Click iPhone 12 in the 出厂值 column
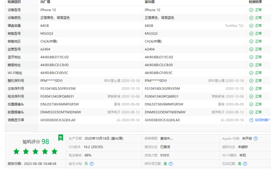Image resolution: width=271 pixels, height=173 pixels. (x=48, y=10)
